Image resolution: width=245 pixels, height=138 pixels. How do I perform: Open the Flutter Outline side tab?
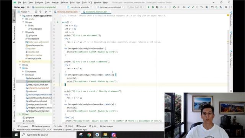tap(231, 38)
